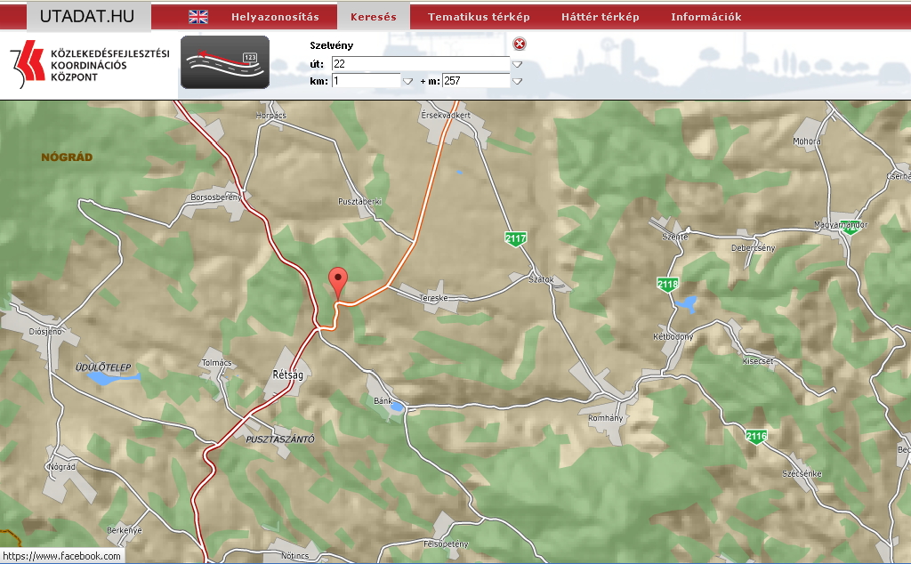
Task: Click the 2116 road shield
Action: coord(756,436)
